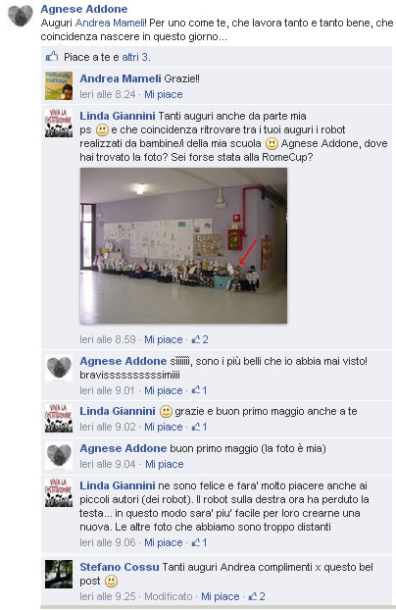
Task: Click the thumbs-up icon beside 'Piace a te'
Action: coord(52,57)
